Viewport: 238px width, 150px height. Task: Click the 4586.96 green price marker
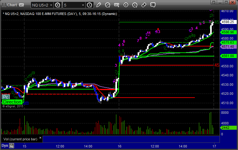[228, 32]
